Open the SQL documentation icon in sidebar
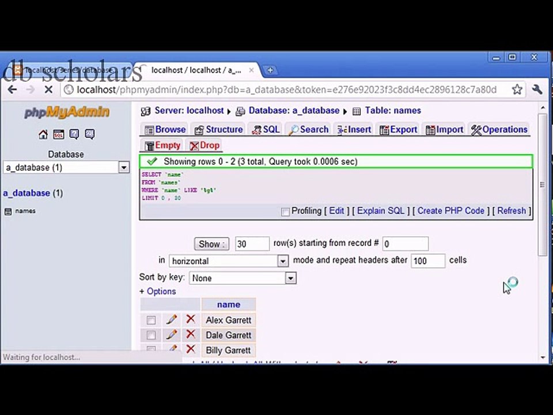The height and width of the screenshot is (415, 553). pyautogui.click(x=90, y=134)
